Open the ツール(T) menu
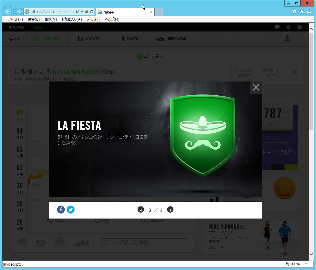Viewport: 316px width, 270px height. [93, 19]
